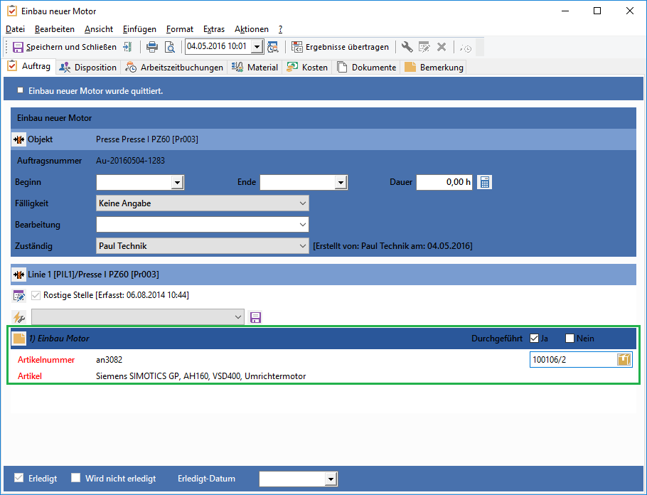Viewport: 647px width, 495px height.
Task: Switch to the Kosten tab
Action: (307, 68)
